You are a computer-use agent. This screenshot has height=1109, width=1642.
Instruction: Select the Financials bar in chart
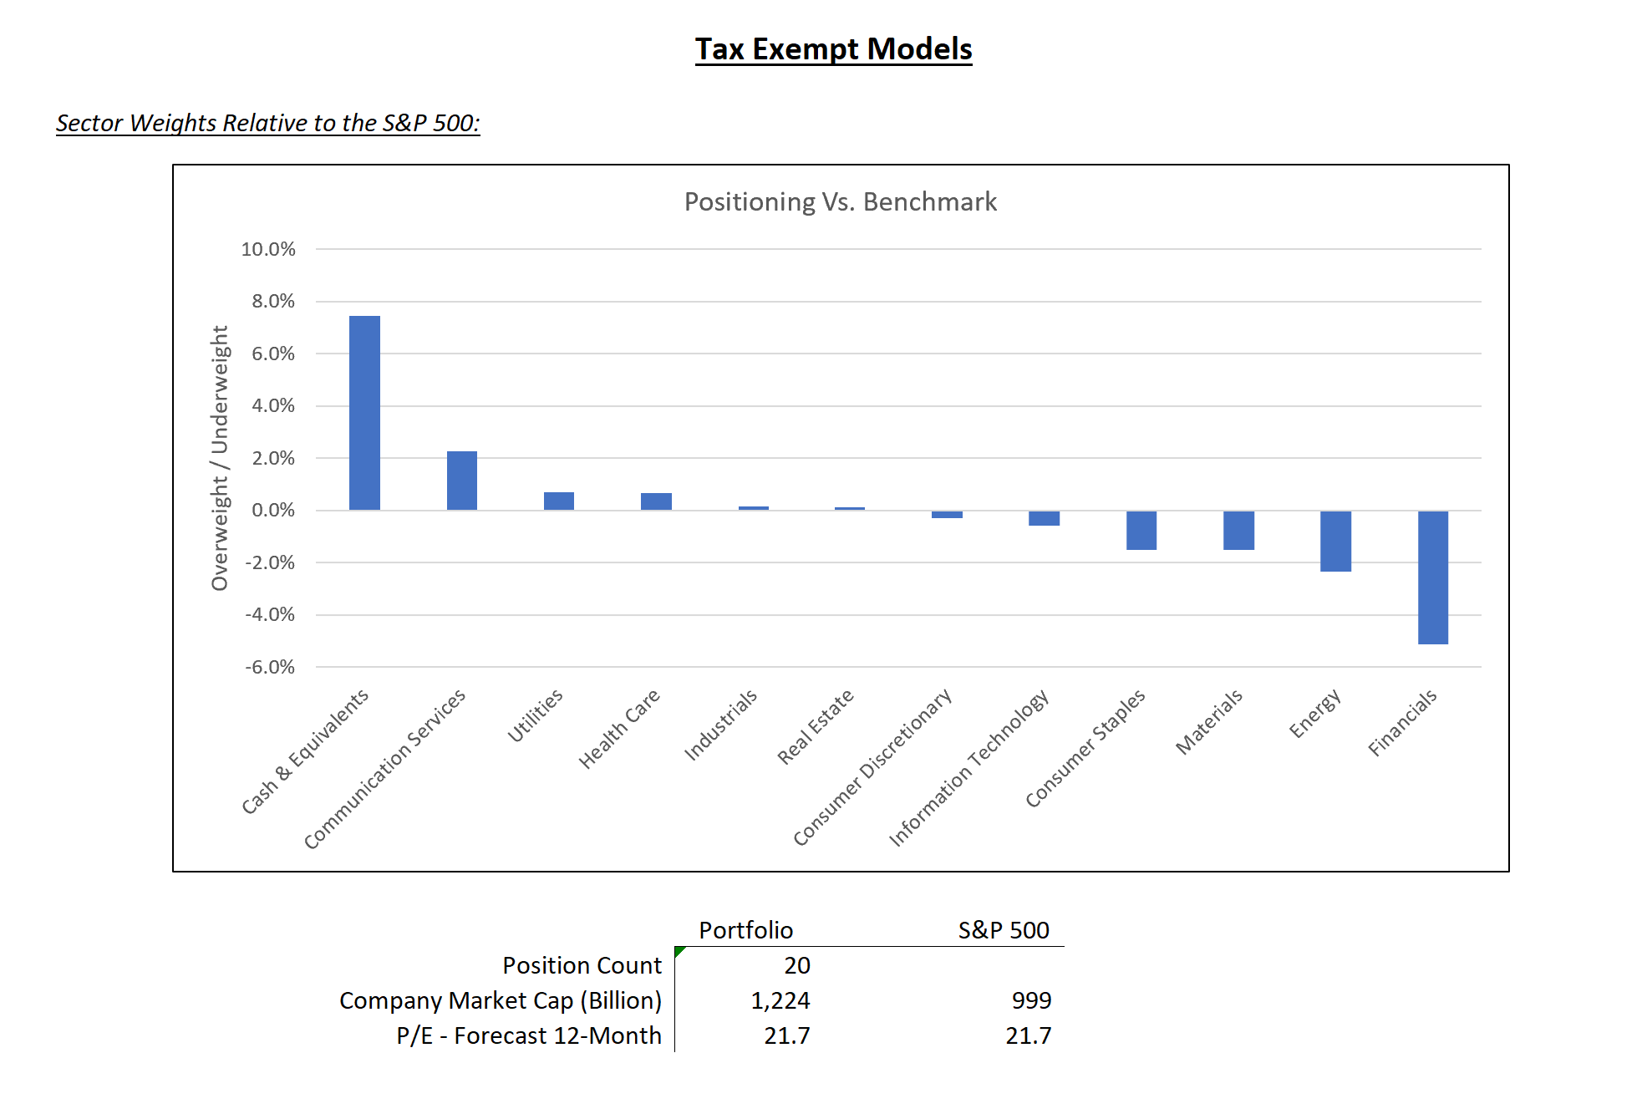tap(1432, 577)
